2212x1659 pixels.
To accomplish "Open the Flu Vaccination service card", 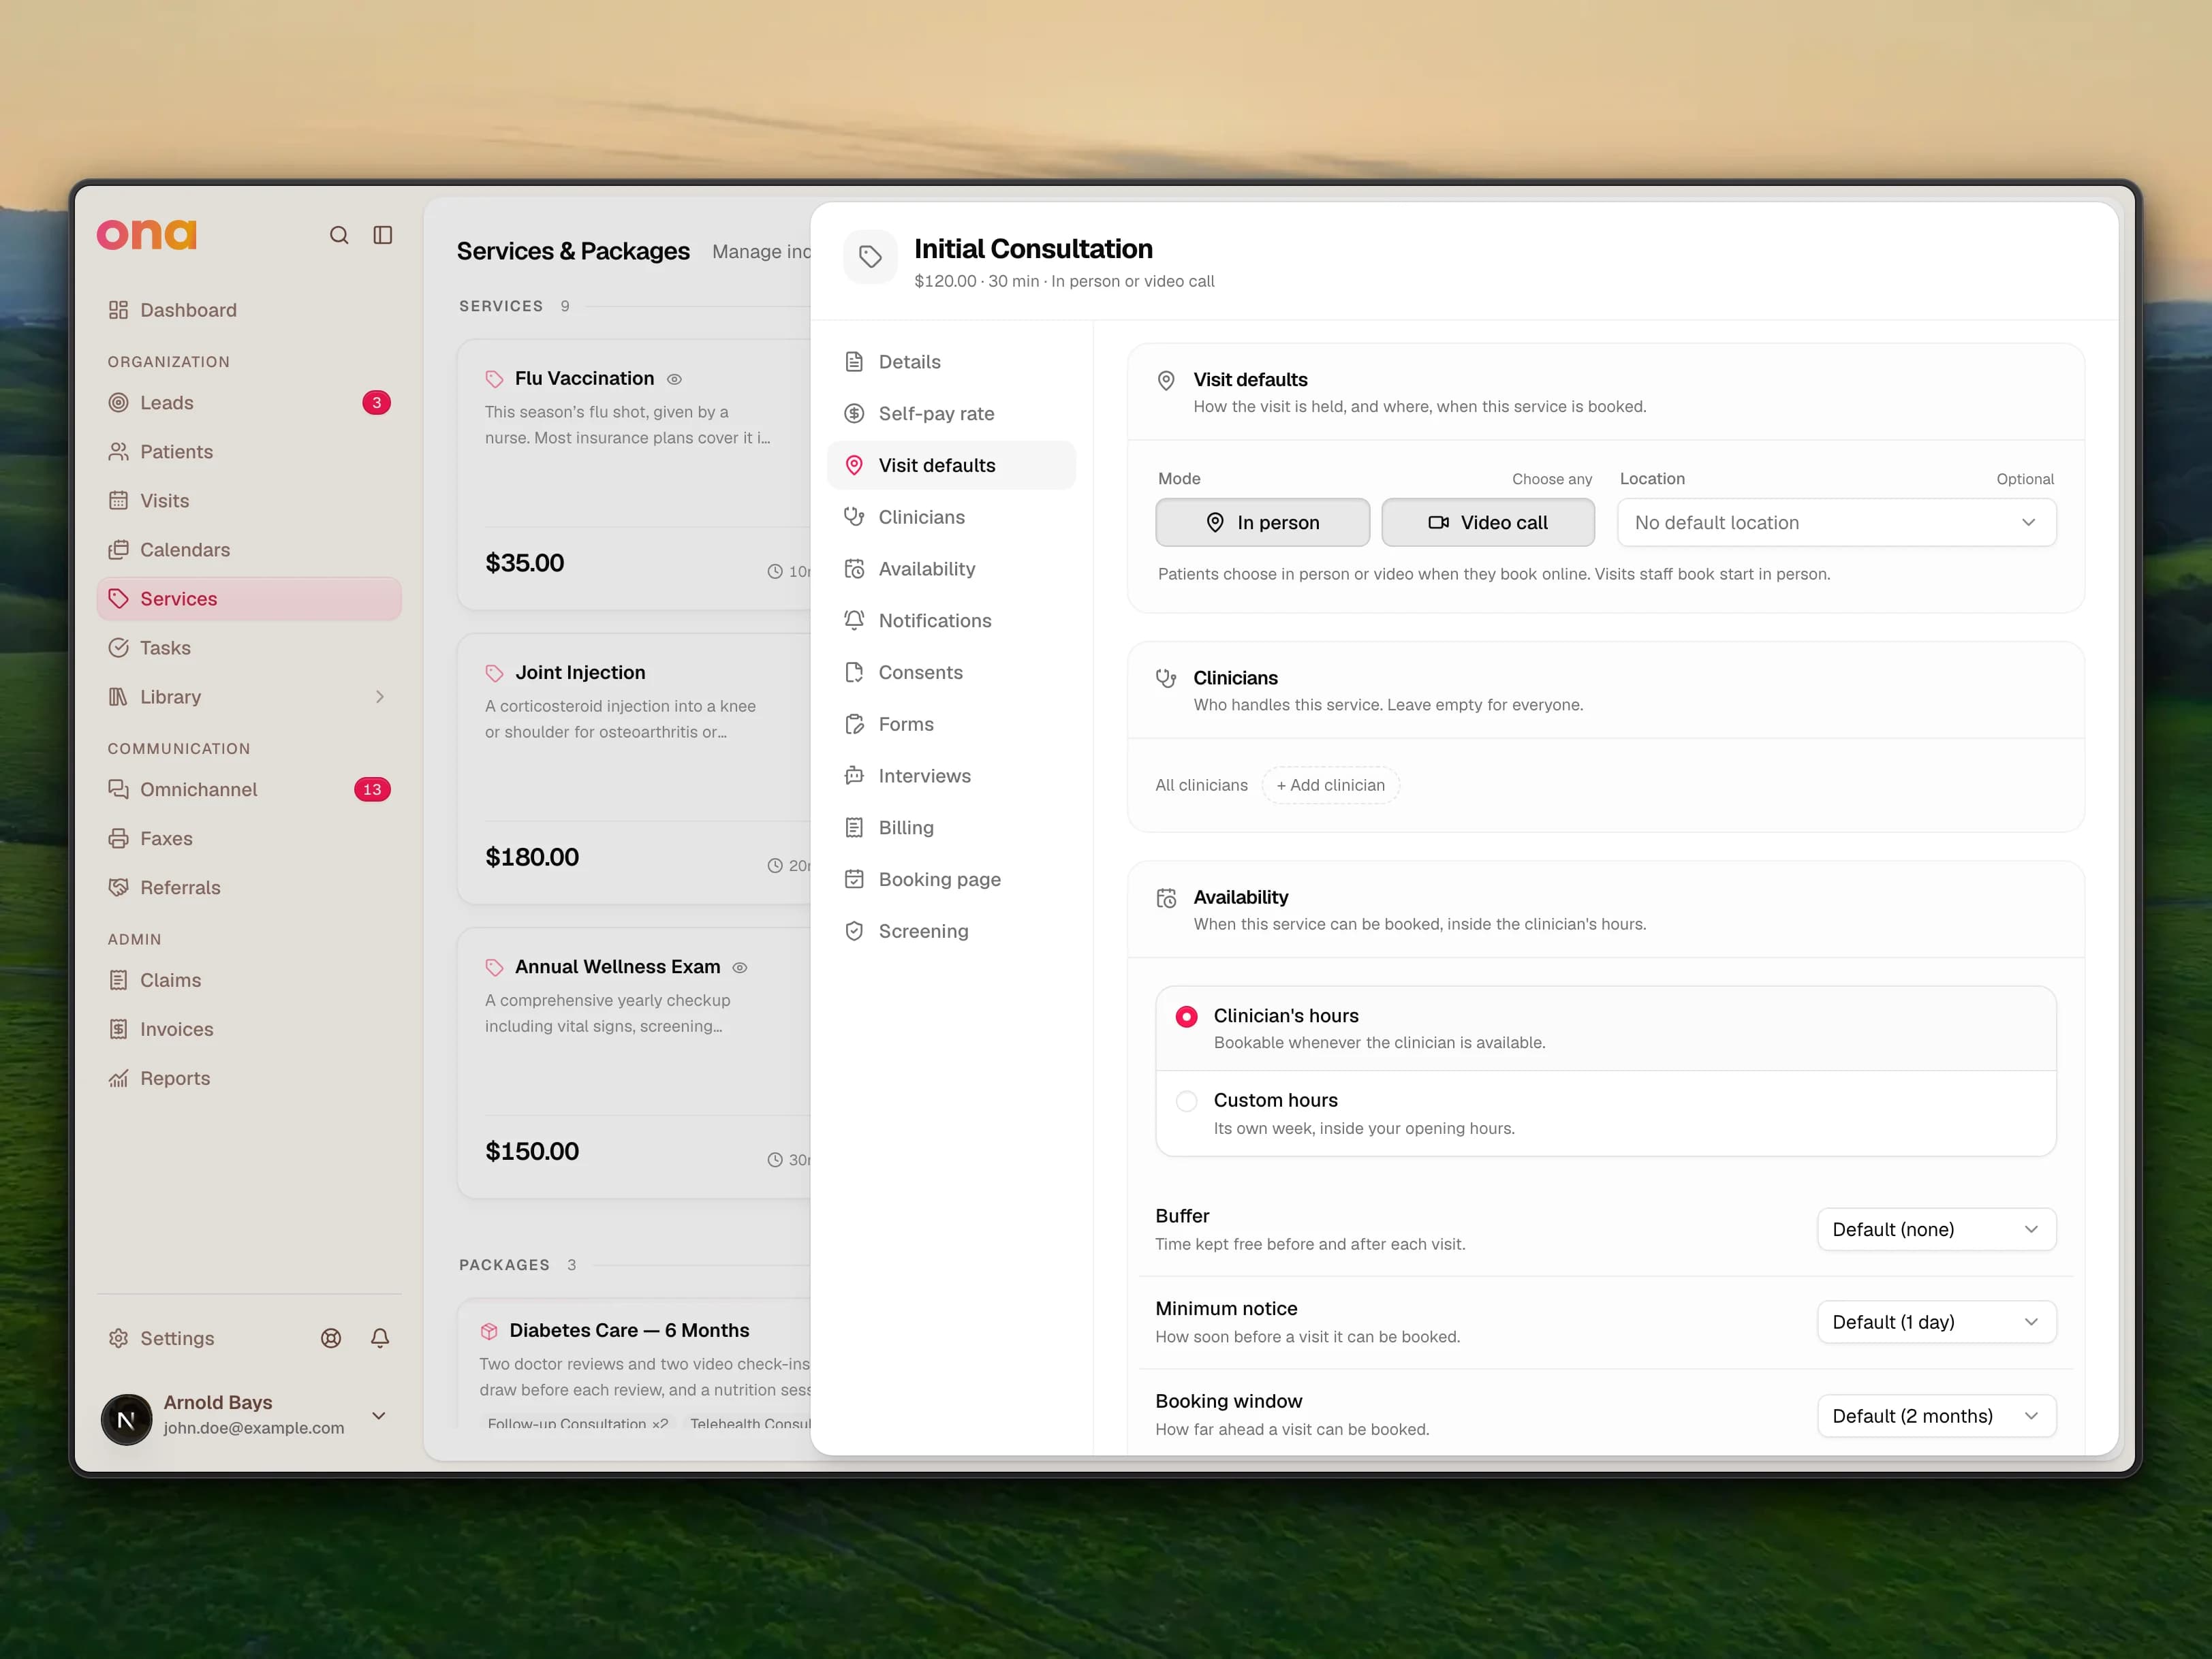I will [x=635, y=475].
